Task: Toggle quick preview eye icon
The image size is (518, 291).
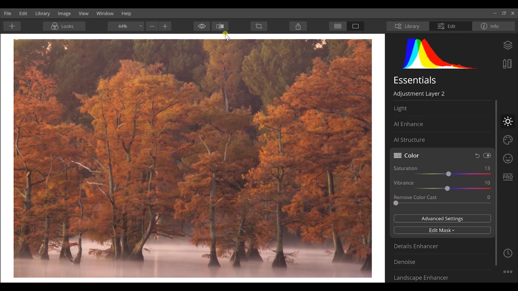Action: [202, 26]
